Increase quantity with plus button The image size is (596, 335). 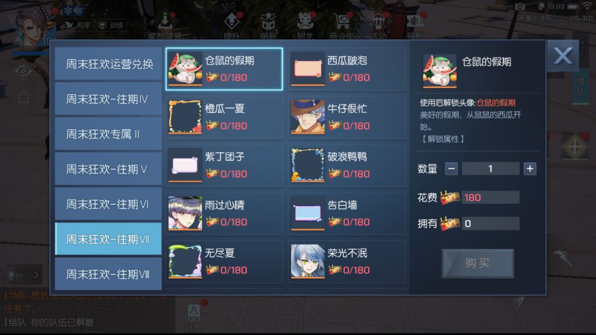(x=530, y=168)
